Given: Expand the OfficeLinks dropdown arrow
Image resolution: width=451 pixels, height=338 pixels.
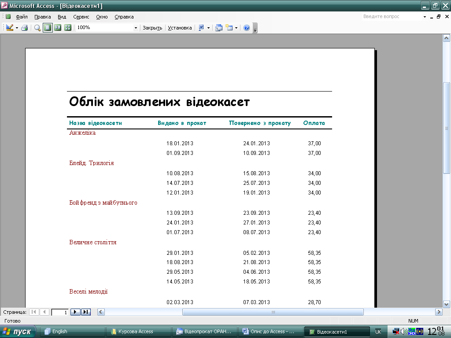Looking at the screenshot, I should click(x=208, y=28).
